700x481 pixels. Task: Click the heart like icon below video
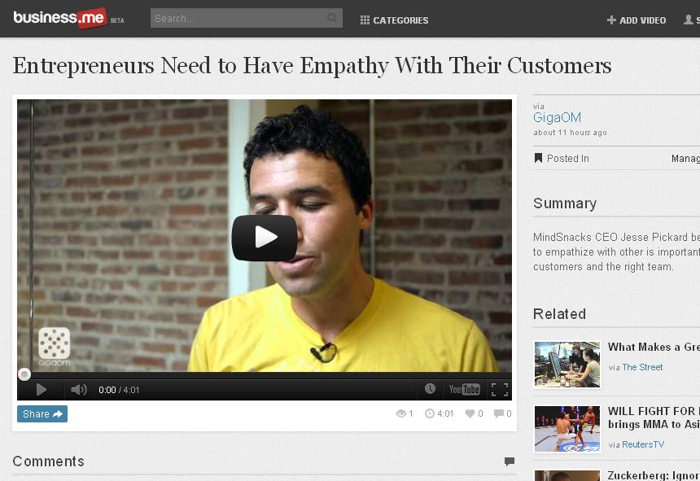[470, 413]
